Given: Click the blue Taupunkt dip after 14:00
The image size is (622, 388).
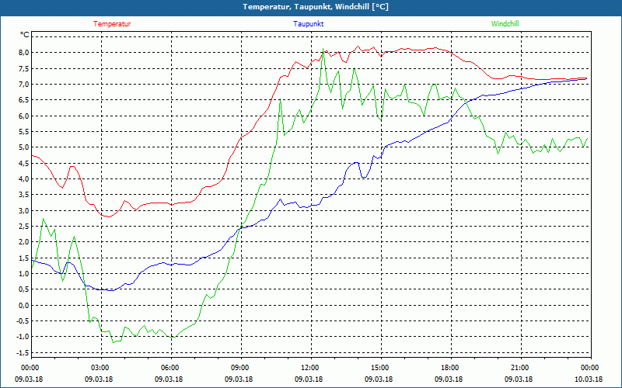Looking at the screenshot, I should click(x=363, y=177).
